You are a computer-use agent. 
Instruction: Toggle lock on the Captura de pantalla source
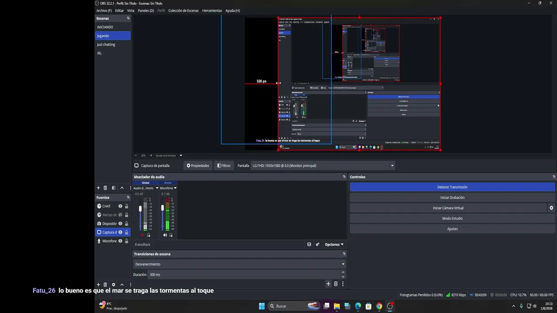point(127,232)
